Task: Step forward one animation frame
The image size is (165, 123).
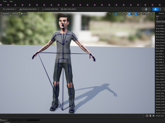Action: (x=153, y=116)
